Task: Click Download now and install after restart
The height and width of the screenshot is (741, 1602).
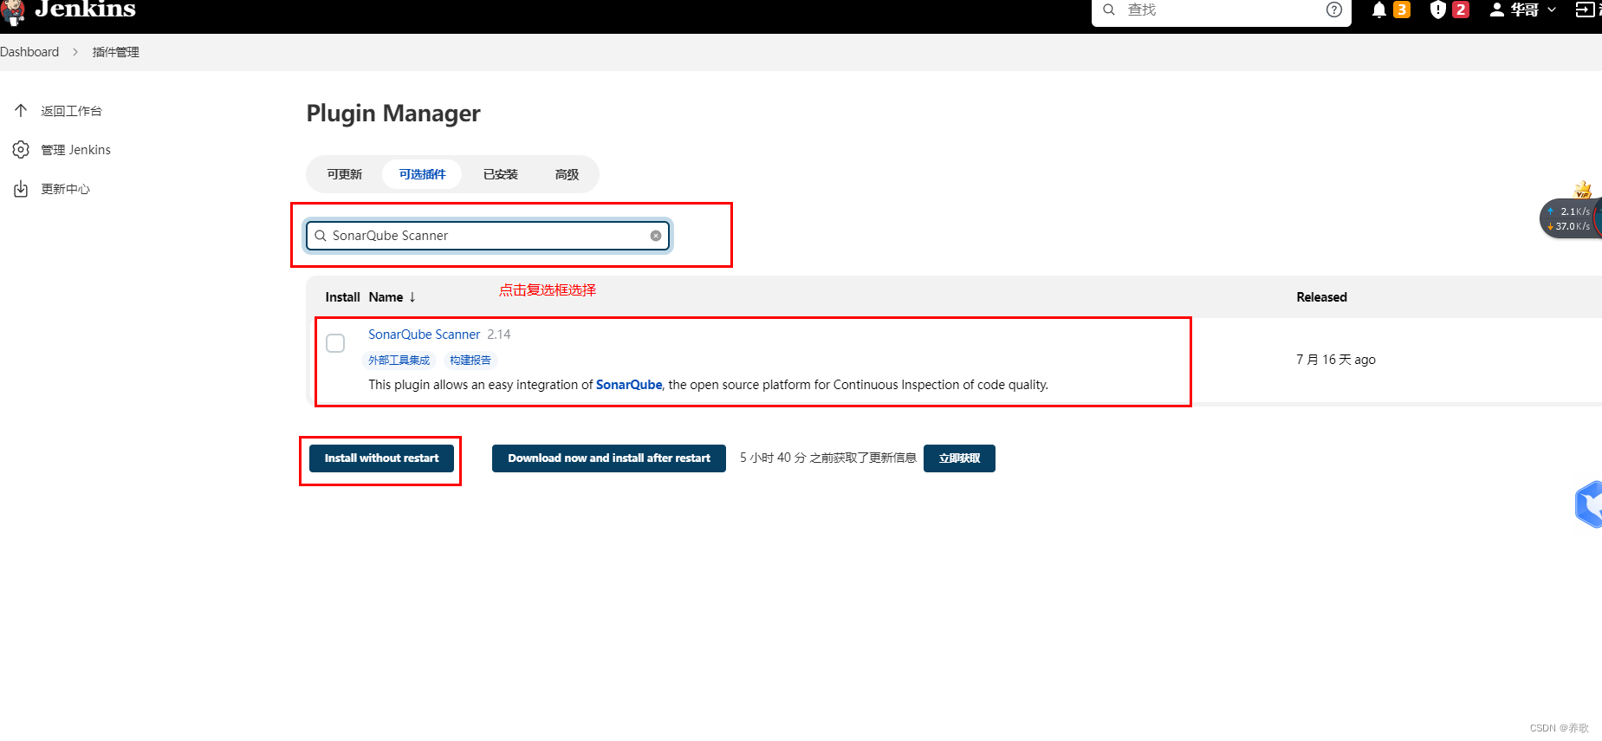Action: (x=609, y=458)
